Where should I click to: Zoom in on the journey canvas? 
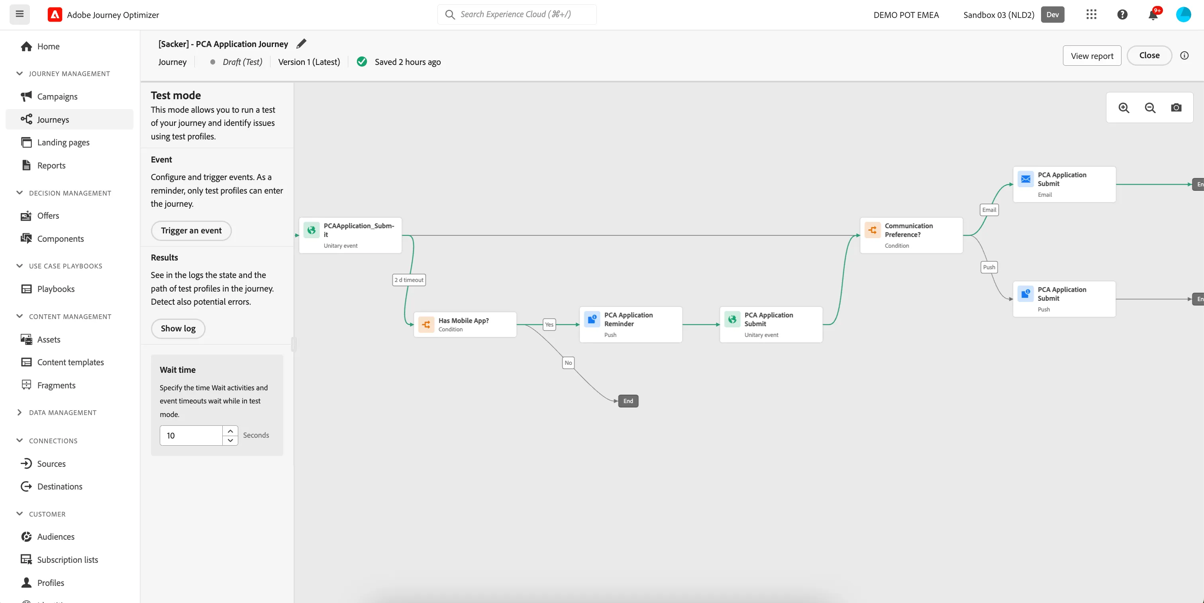coord(1124,108)
